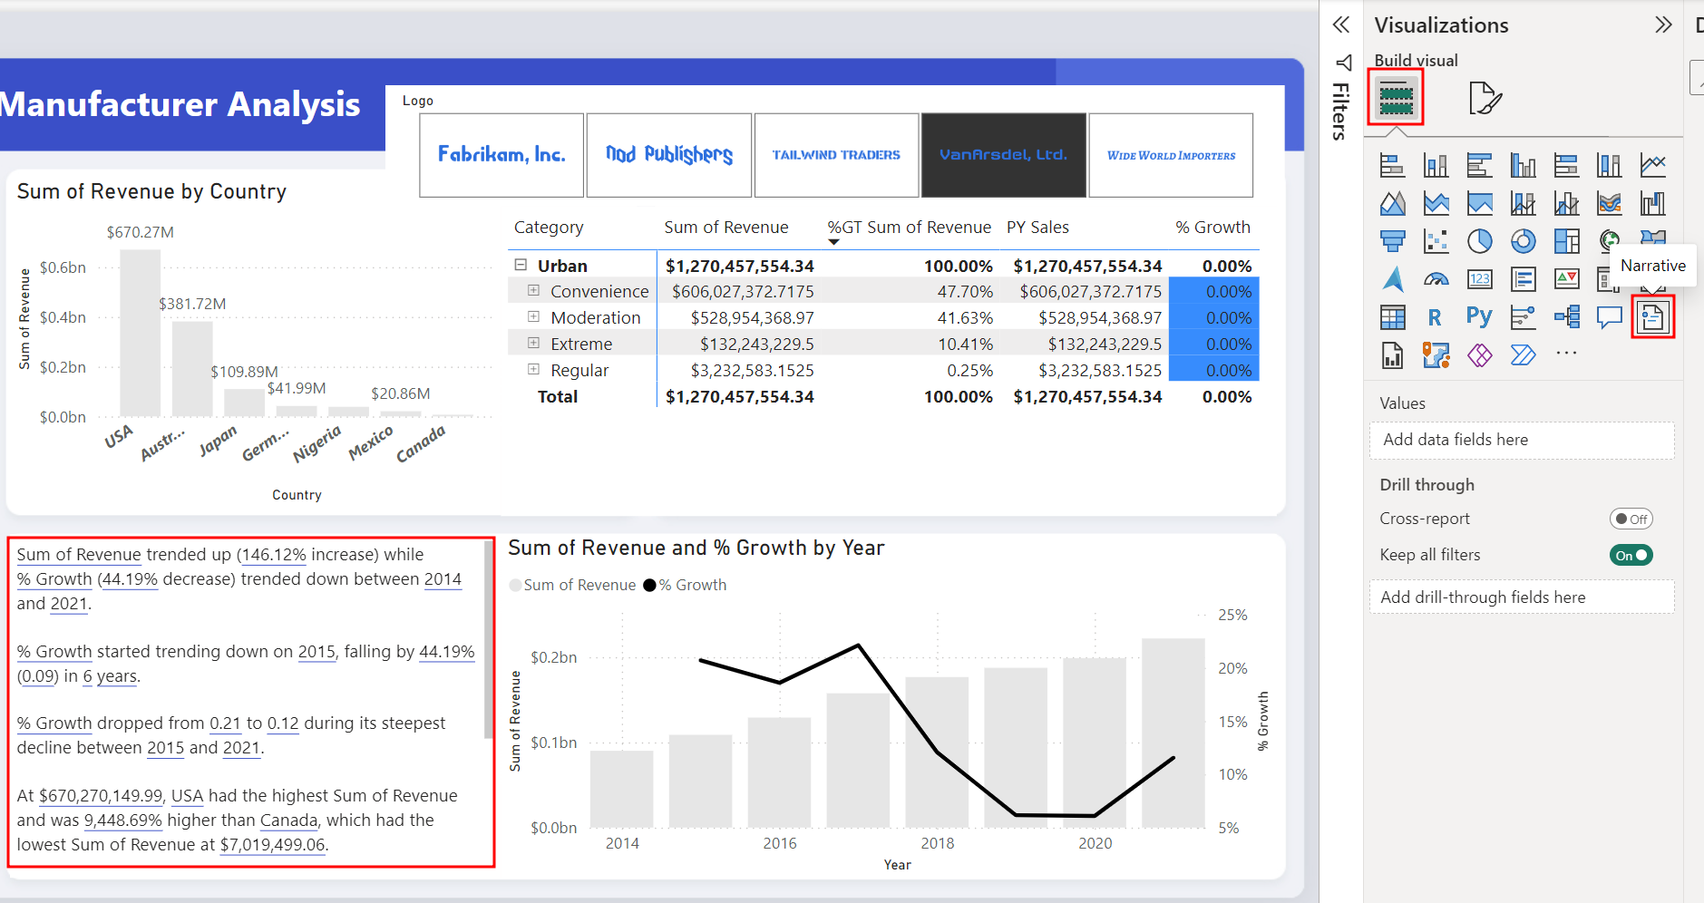Select the Waterfall chart visual
Viewport: 1704px width, 903px height.
(x=1653, y=203)
